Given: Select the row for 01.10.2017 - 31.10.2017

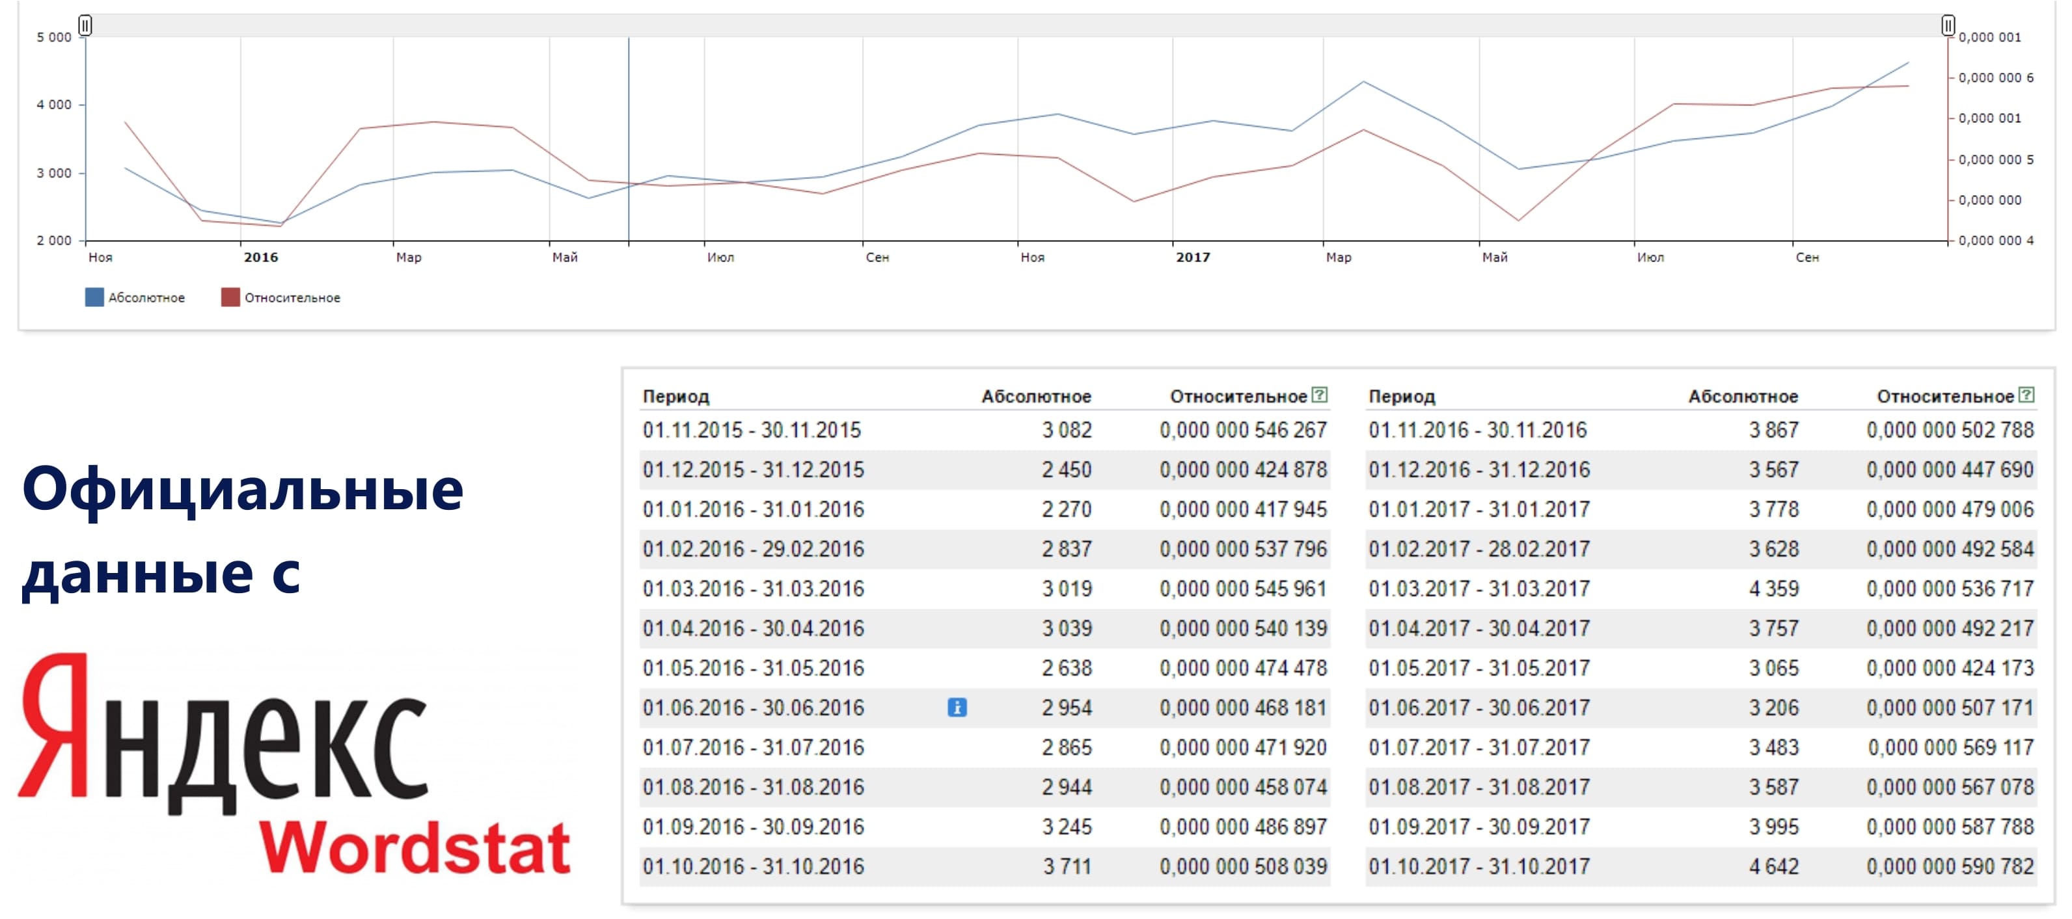Looking at the screenshot, I should point(1479,867).
